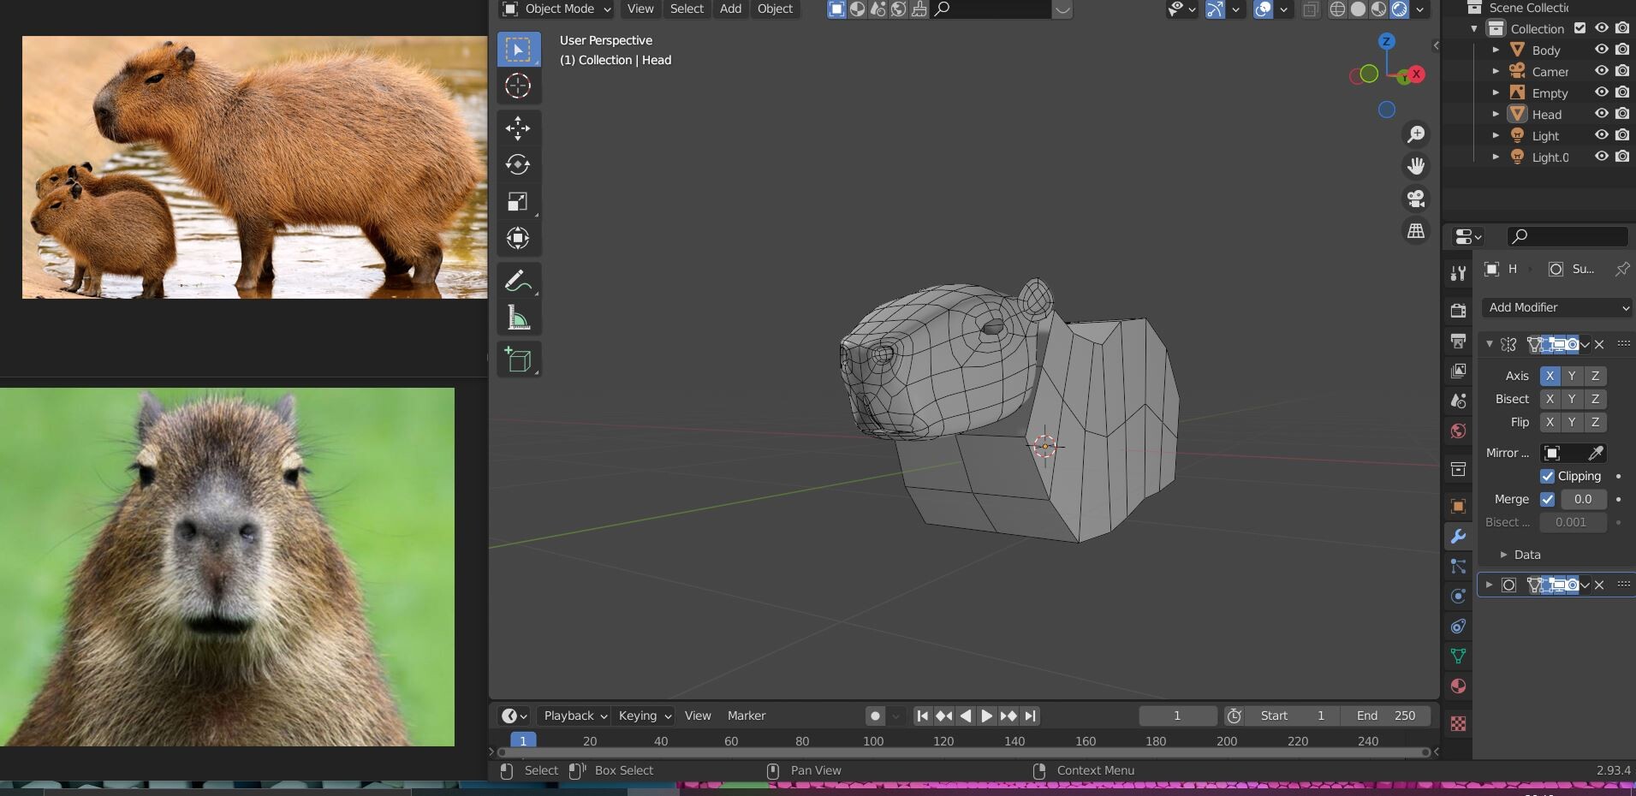
Task: Activate the Rotate tool
Action: pos(519,164)
